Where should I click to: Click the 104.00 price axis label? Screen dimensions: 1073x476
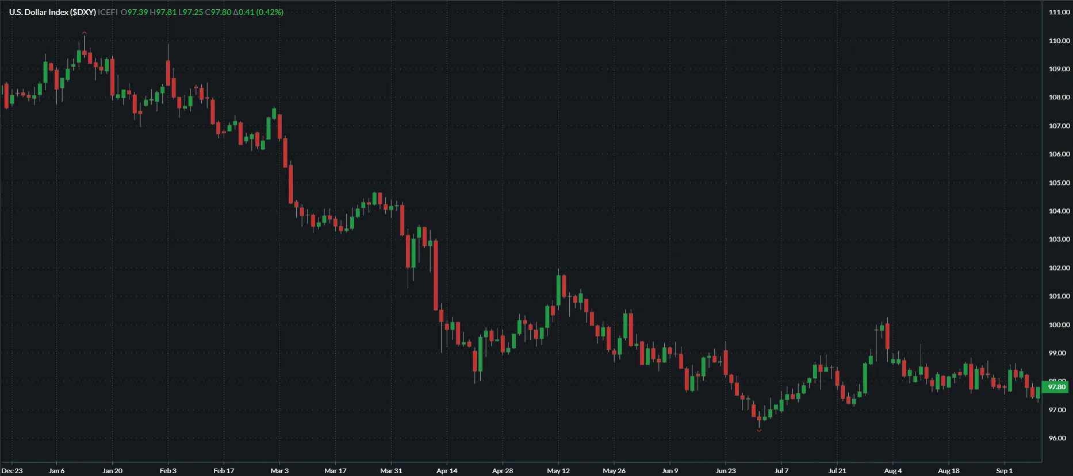(1059, 211)
